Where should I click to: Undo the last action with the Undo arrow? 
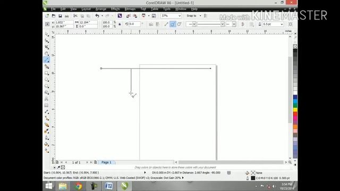tap(97, 16)
